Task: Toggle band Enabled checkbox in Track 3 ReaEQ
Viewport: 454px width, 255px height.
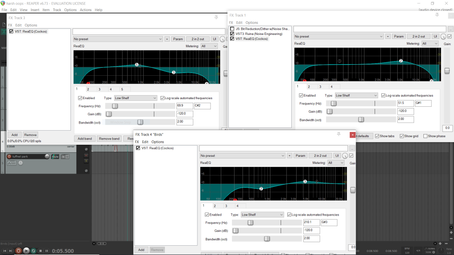Action: point(80,98)
